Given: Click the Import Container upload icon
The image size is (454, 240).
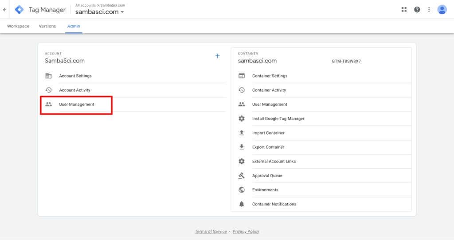Looking at the screenshot, I should tap(242, 133).
